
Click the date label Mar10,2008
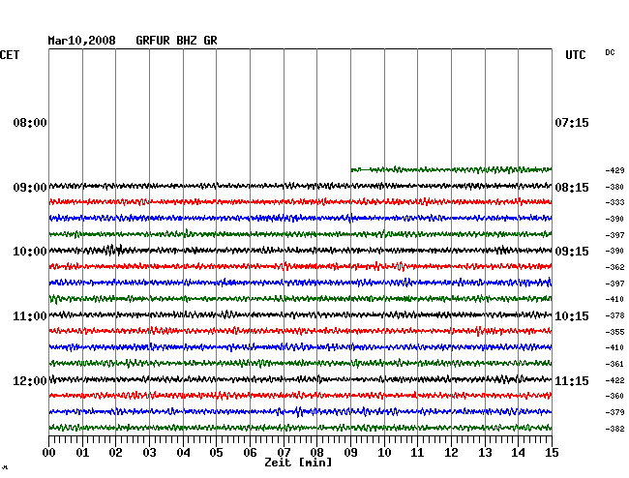[82, 41]
